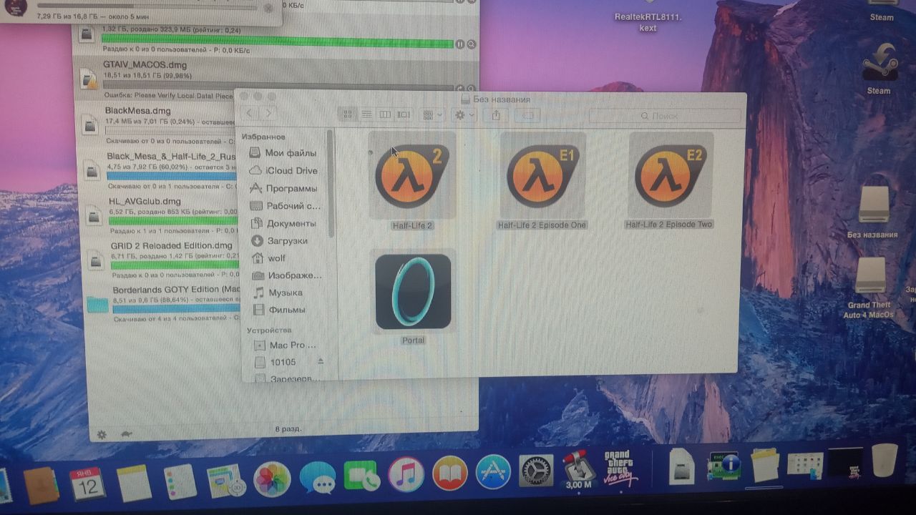Click the Finder edit tags button

click(529, 114)
